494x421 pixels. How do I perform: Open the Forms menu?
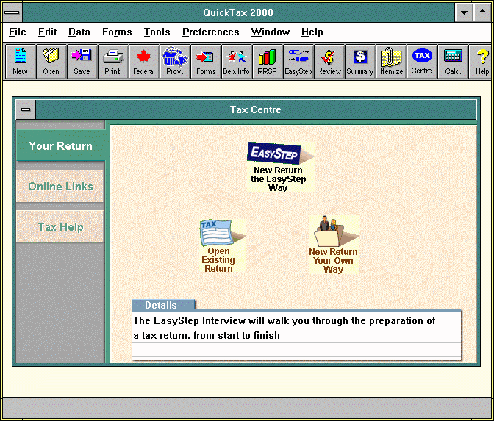[x=117, y=32]
